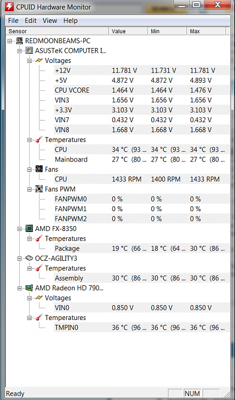
Task: Click the Ready status bar text
Action: tap(15, 394)
